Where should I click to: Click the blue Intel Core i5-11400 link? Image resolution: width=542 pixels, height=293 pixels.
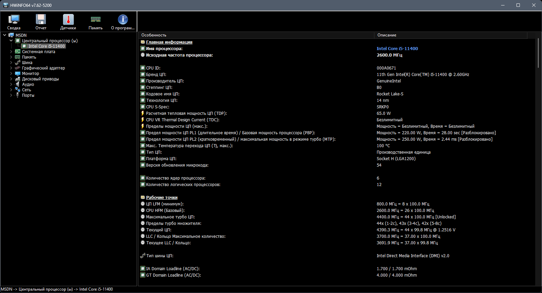point(397,49)
